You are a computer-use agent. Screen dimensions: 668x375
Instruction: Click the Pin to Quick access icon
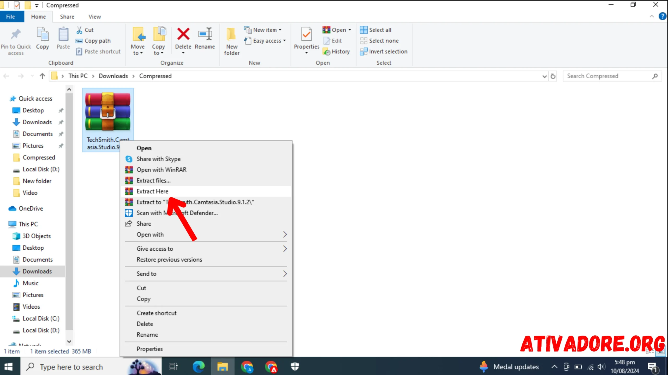point(16,34)
